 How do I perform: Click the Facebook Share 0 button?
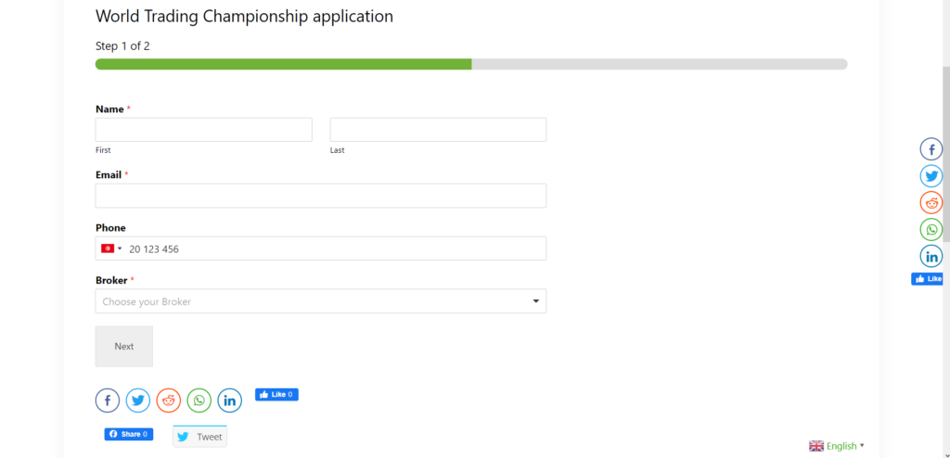point(128,435)
